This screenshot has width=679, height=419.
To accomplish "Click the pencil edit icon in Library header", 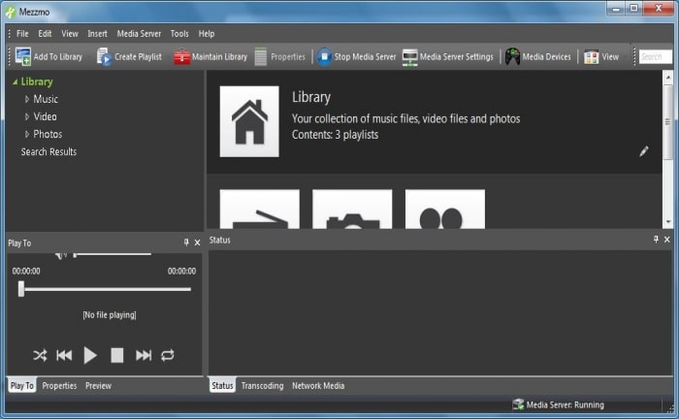I will click(644, 151).
